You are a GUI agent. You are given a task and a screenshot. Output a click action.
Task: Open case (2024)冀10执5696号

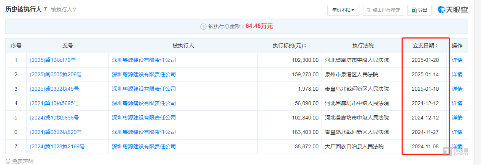pos(54,118)
